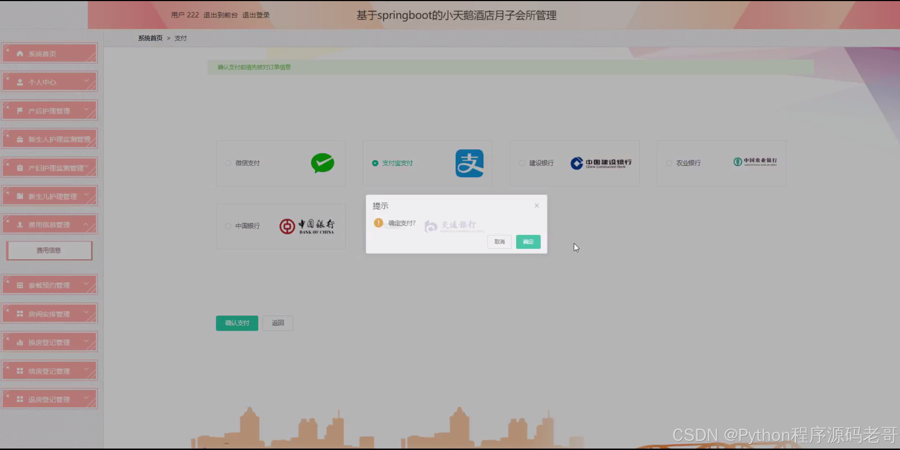Click the Agricultural Bank of China logo

tap(755, 162)
